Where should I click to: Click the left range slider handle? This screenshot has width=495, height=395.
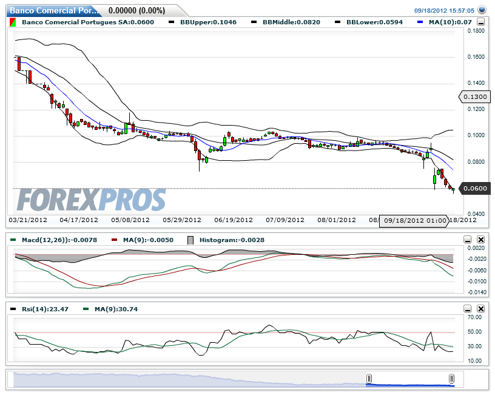pyautogui.click(x=369, y=378)
